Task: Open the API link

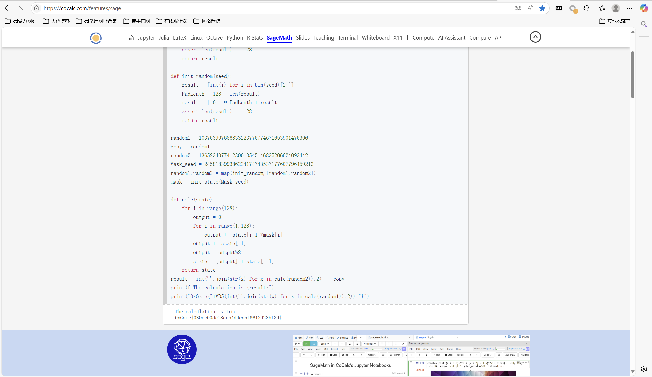Action: [499, 38]
